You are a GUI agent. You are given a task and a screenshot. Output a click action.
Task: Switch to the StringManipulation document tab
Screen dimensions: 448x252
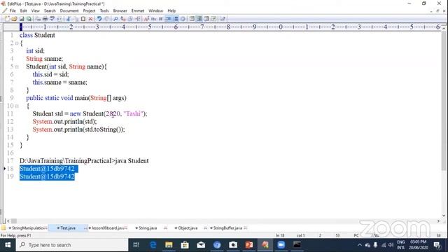(x=28, y=228)
